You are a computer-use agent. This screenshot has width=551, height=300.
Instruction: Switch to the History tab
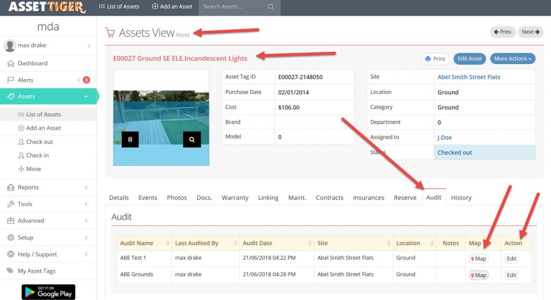click(461, 198)
